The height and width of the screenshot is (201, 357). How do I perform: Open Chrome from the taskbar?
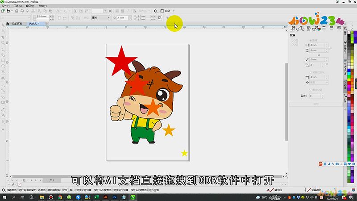60,197
